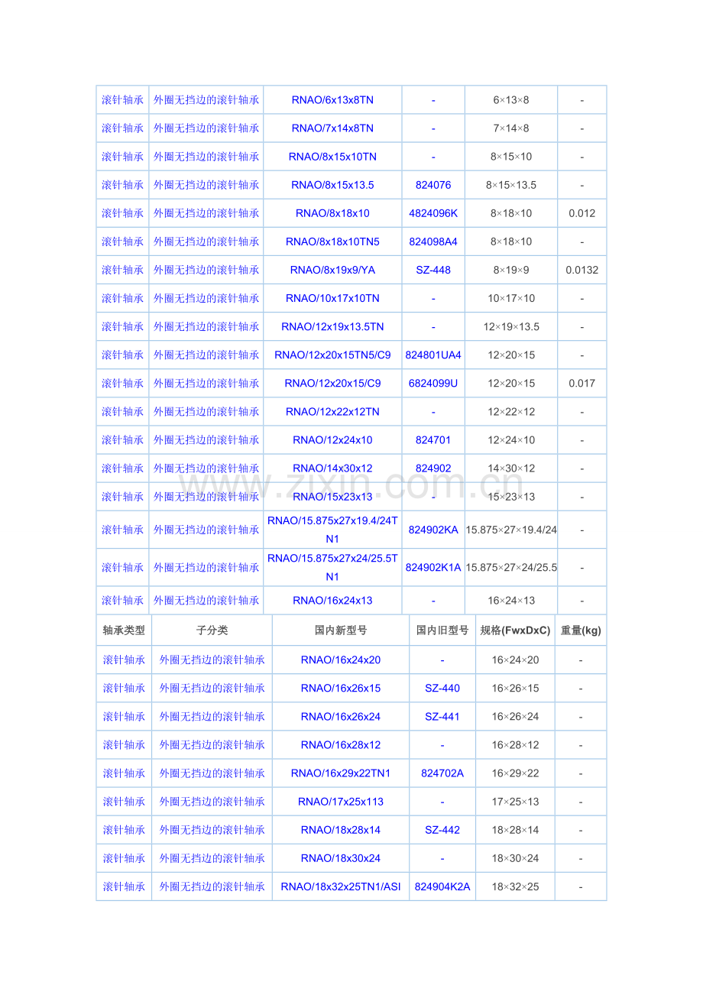Open the RNAO/8x18x10 link

tap(332, 213)
